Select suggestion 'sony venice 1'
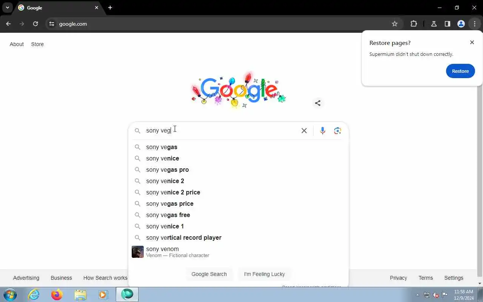The width and height of the screenshot is (483, 302). (238, 226)
